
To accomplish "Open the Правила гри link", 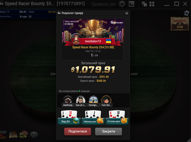I will coord(103,4).
